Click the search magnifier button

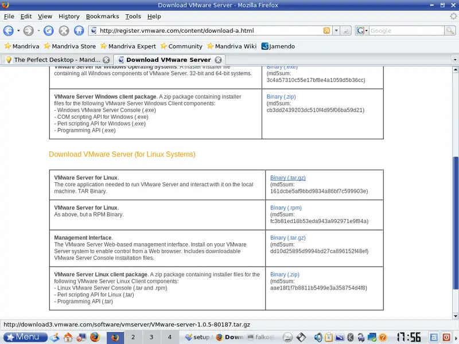click(x=450, y=30)
